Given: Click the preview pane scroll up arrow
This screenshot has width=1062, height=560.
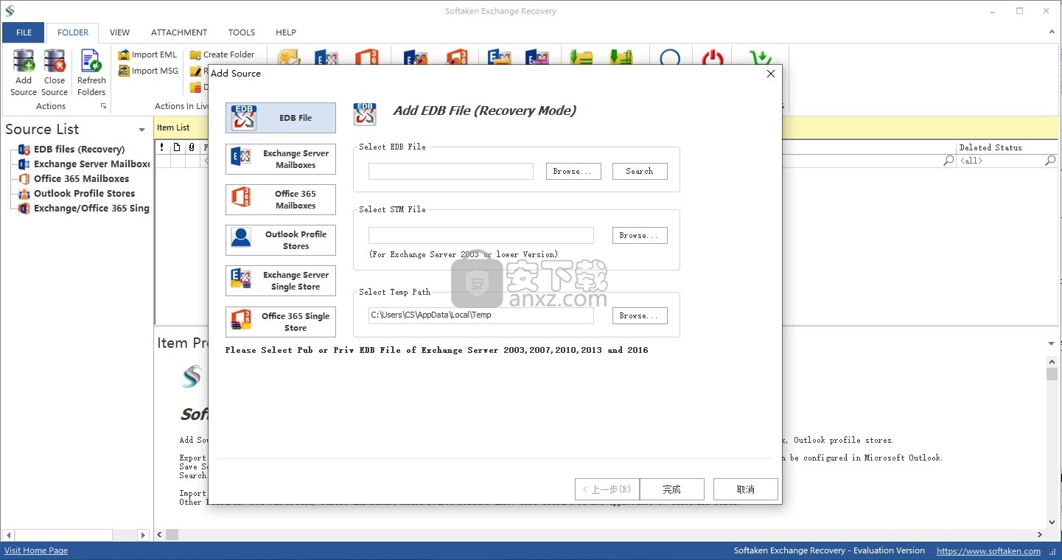Looking at the screenshot, I should coord(1052,362).
